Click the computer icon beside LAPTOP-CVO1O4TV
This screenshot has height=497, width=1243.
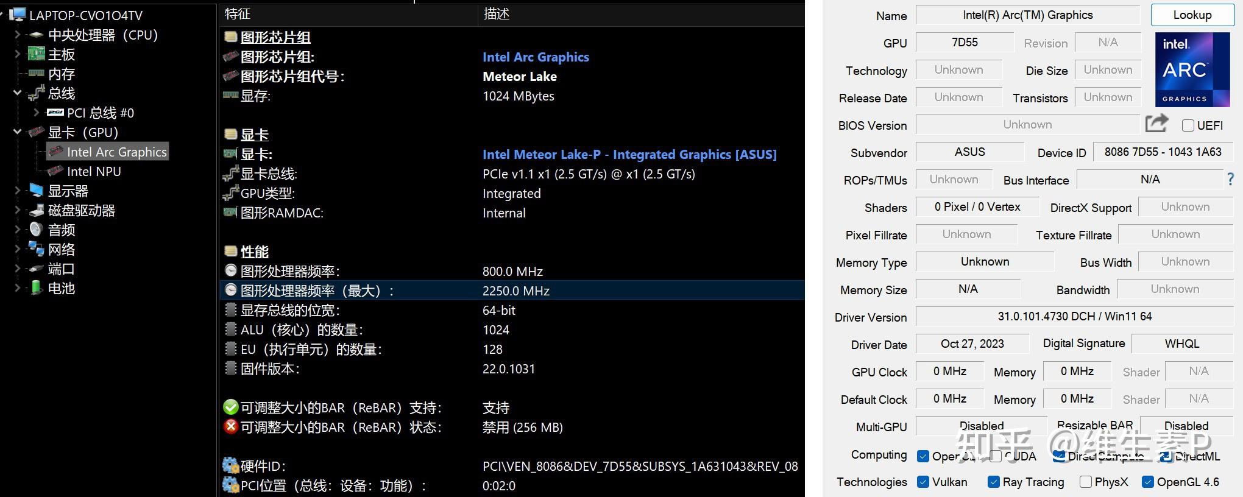(18, 15)
